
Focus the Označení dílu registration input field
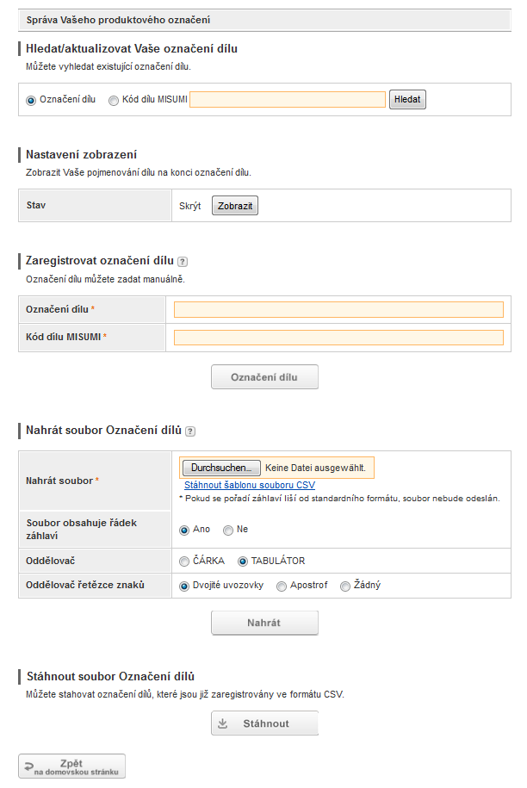click(x=338, y=309)
